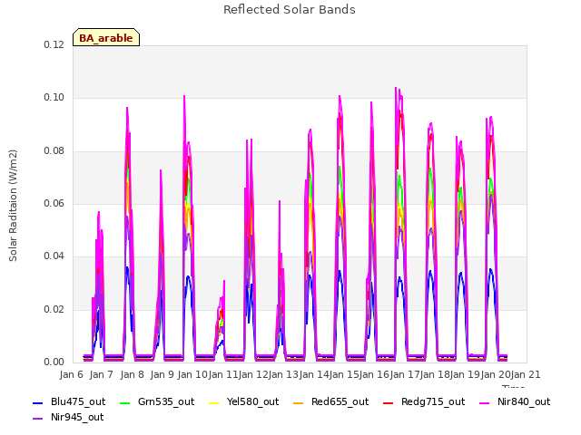
Task: Click the 0.02 y-axis tick label
Action: [x=54, y=309]
